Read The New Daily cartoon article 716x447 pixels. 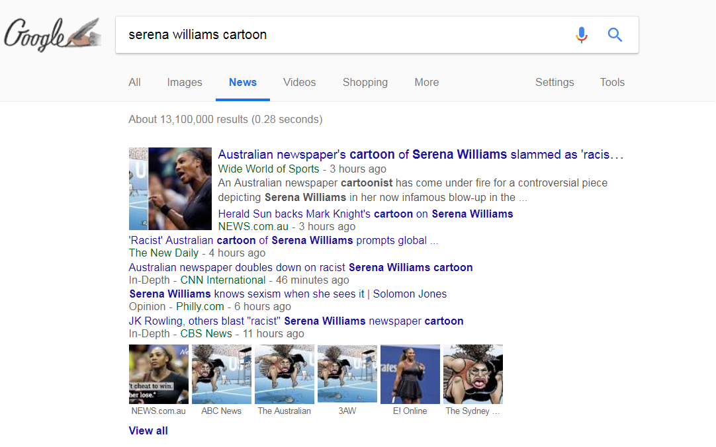(283, 241)
